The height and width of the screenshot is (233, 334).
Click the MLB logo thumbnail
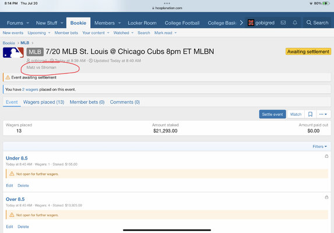13,52
